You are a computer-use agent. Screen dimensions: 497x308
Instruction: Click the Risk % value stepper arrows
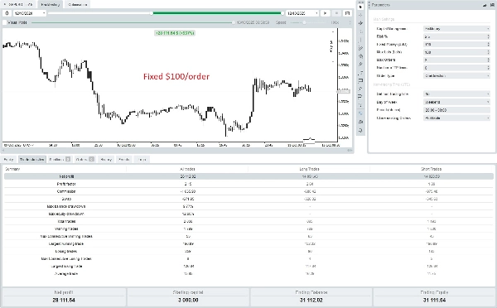[488, 36]
